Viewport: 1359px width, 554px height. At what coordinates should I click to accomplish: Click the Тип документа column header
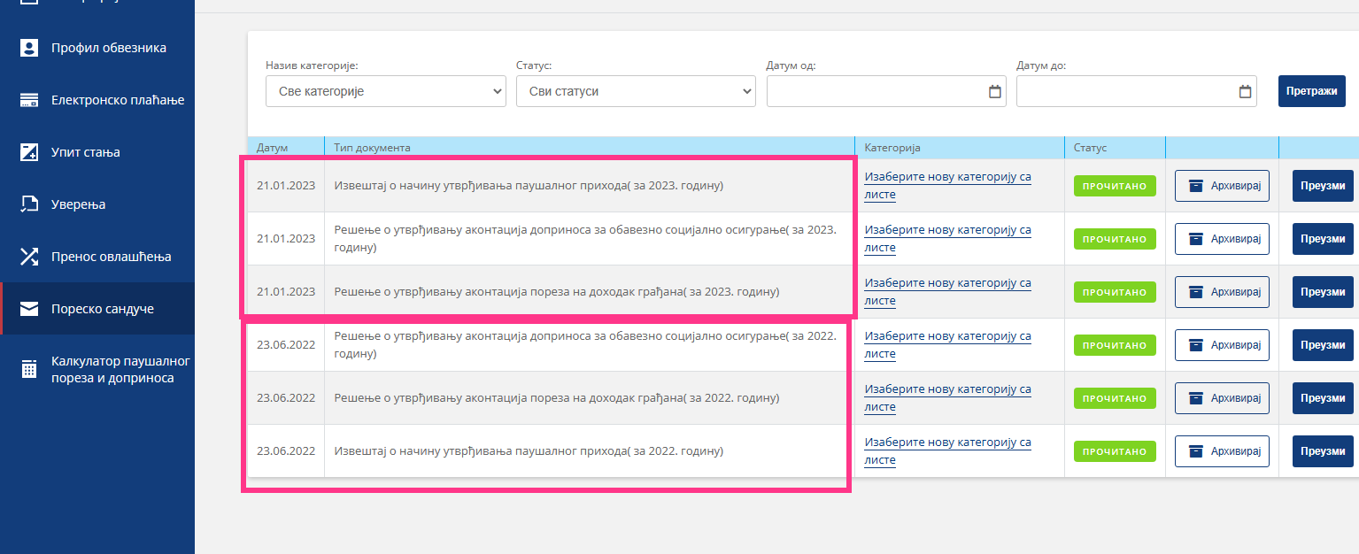click(372, 148)
